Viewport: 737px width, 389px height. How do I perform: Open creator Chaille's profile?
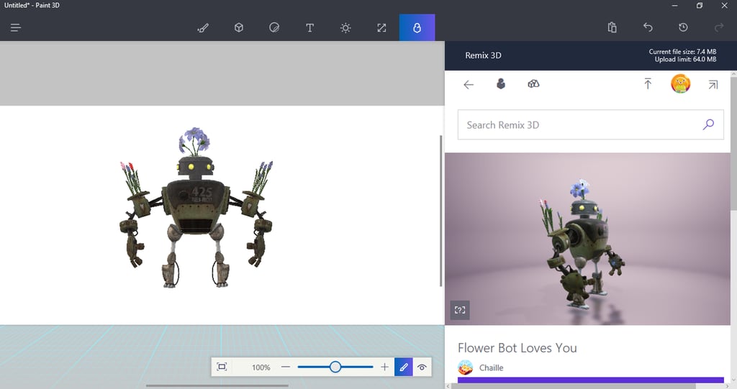click(x=491, y=367)
